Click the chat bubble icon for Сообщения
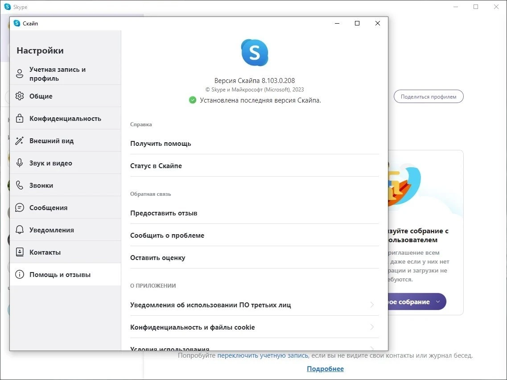Image resolution: width=507 pixels, height=380 pixels. pyautogui.click(x=20, y=208)
